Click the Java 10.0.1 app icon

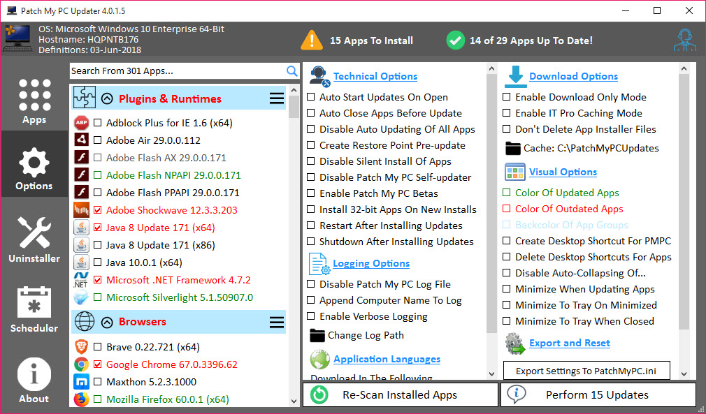pyautogui.click(x=82, y=263)
